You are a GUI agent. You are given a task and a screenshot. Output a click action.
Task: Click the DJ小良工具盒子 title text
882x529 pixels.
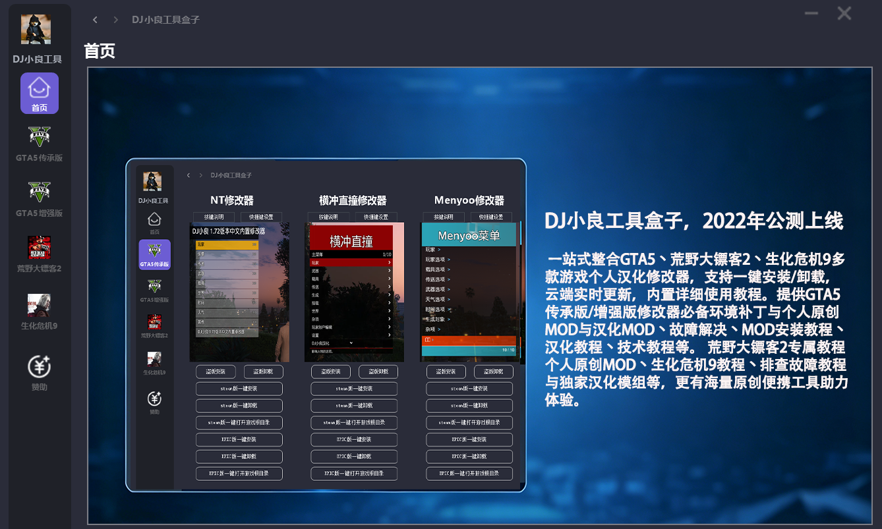pyautogui.click(x=165, y=20)
